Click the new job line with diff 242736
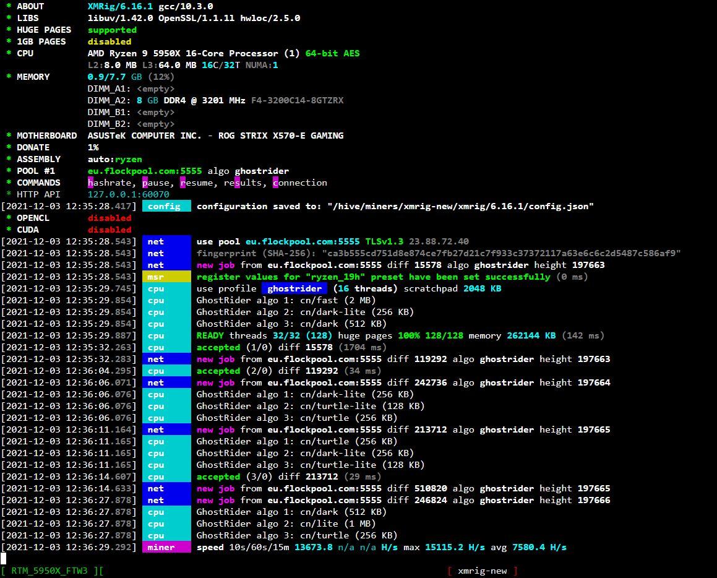This screenshot has height=578, width=717. click(x=403, y=382)
